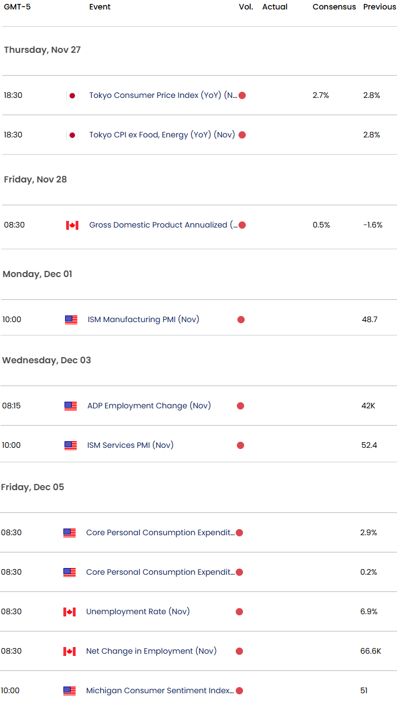Click the red volatility dot for ISM Services PMI
Viewport: 397px width, 701px height.
[241, 446]
